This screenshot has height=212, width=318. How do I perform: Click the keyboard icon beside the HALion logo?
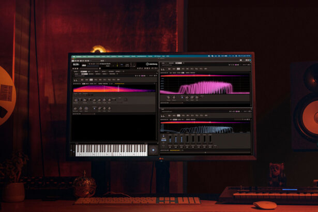click(84, 65)
